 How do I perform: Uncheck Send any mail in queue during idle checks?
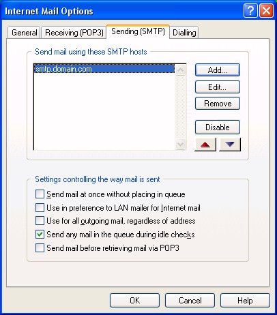coord(40,235)
